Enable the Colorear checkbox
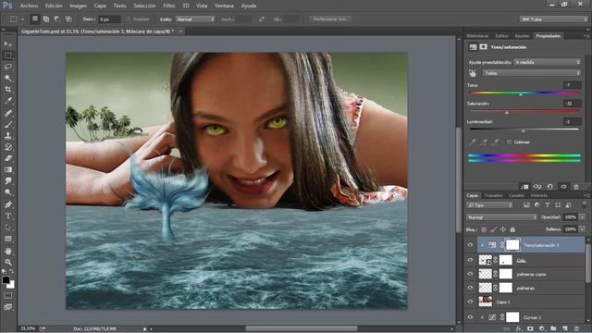The height and width of the screenshot is (333, 592). click(x=509, y=142)
